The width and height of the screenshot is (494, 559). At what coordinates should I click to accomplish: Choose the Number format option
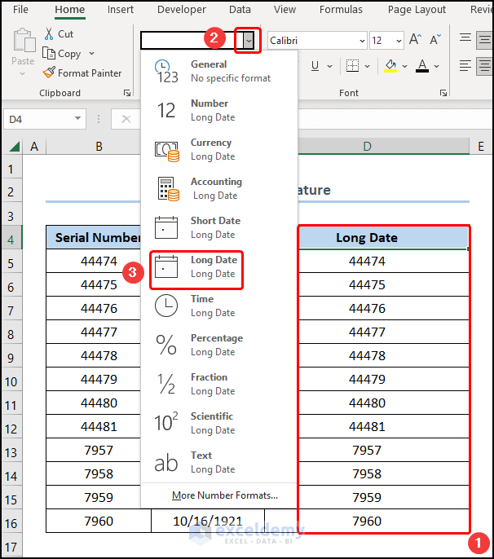[218, 110]
